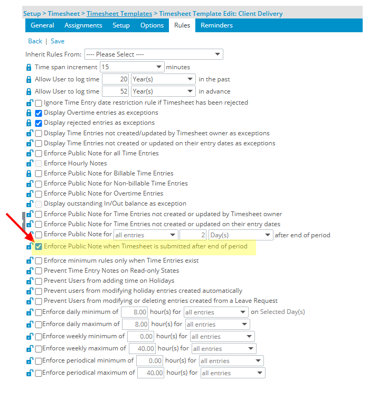The height and width of the screenshot is (399, 369).
Task: Click the periodical minimum hours field showing 0.00
Action: [150, 361]
